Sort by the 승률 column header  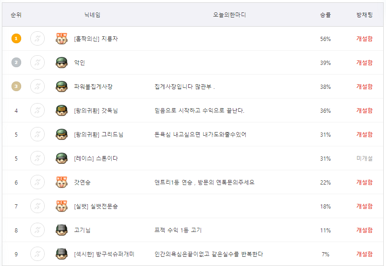[x=325, y=15]
